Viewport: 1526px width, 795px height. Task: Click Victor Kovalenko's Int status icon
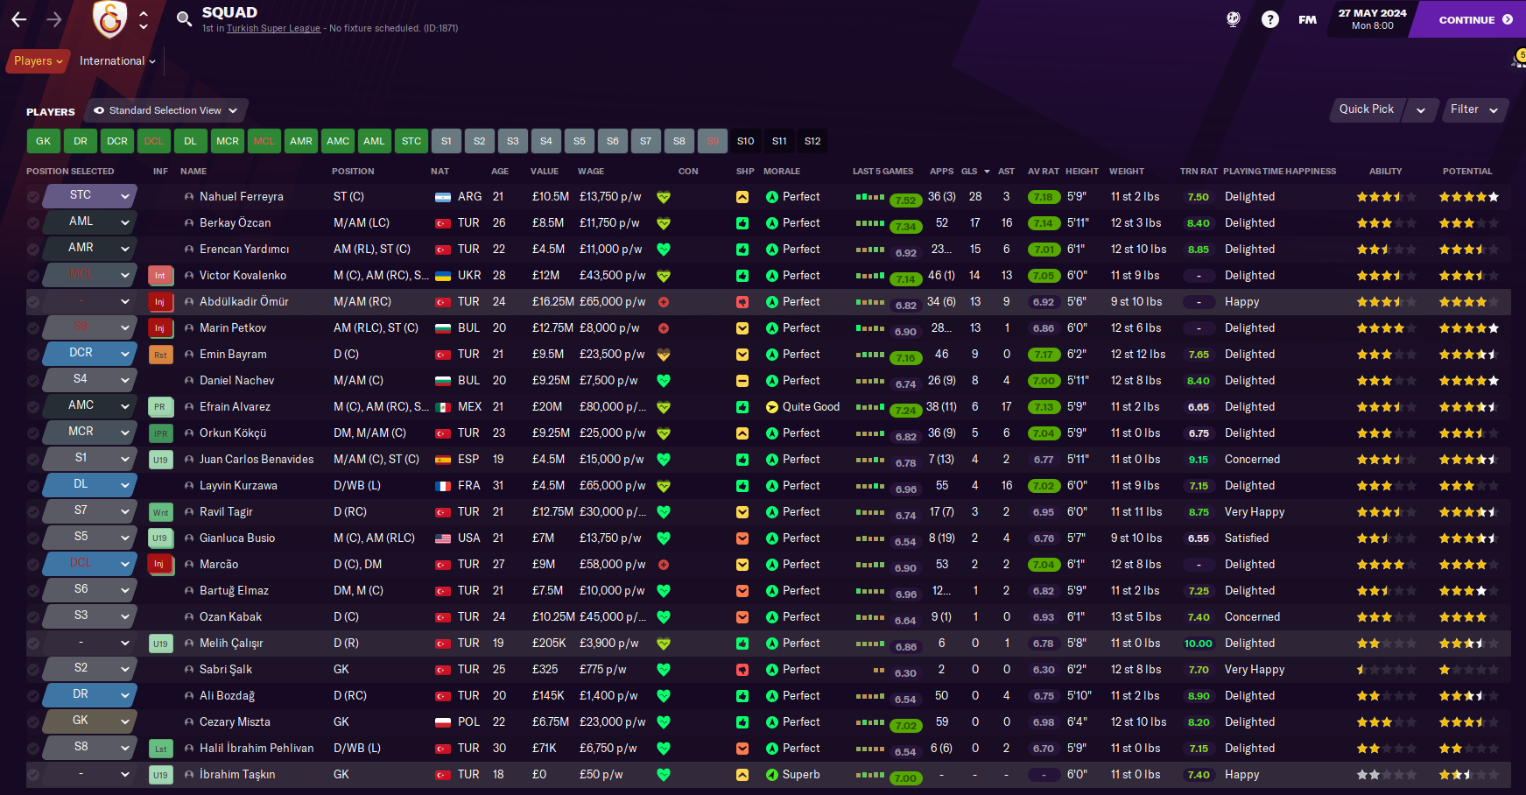[160, 276]
